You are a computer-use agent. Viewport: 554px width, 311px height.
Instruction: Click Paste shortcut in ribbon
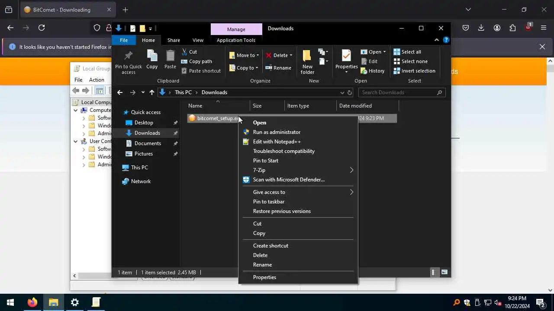point(201,71)
